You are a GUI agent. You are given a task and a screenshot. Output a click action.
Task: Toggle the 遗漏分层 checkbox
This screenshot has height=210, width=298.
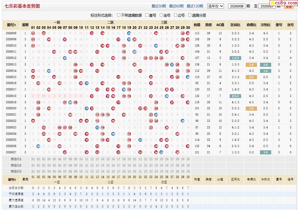[x=190, y=15]
